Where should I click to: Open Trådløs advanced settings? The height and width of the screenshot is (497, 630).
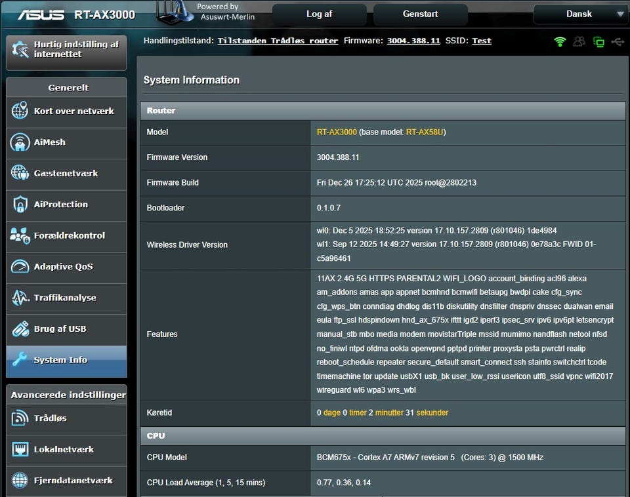[66, 418]
